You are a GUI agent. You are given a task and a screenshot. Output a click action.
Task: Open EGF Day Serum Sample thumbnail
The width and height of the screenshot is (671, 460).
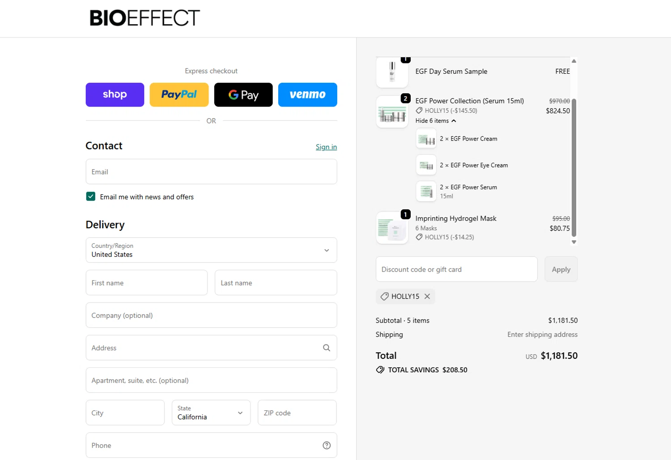pyautogui.click(x=392, y=72)
